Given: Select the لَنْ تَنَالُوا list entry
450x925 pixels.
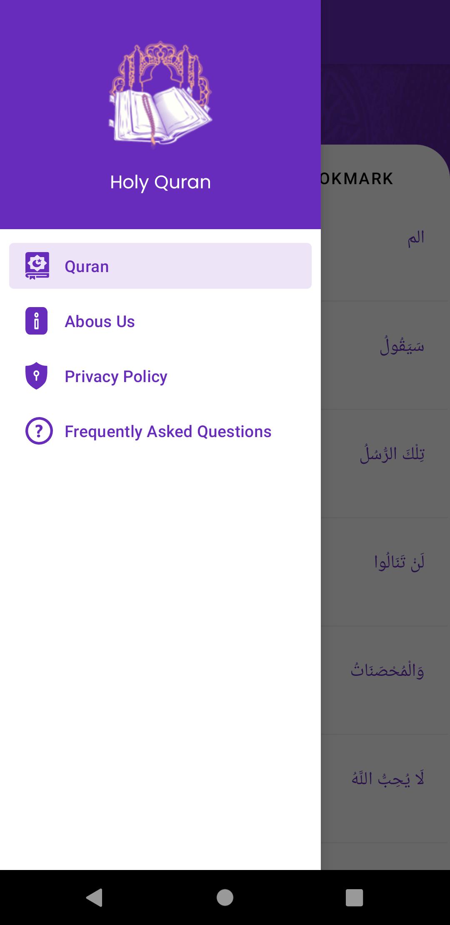Looking at the screenshot, I should (385, 572).
